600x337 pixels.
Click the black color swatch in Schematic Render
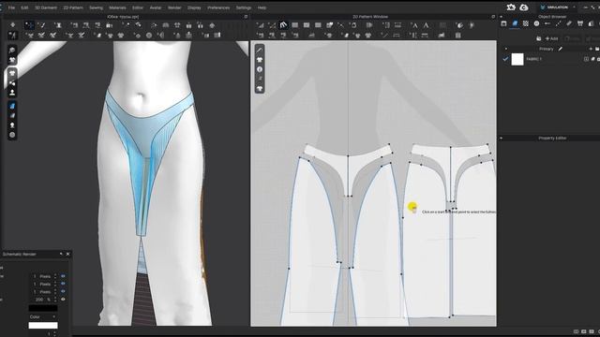43,308
